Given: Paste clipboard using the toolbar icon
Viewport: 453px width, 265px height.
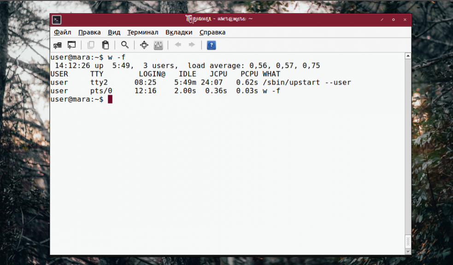Looking at the screenshot, I should (106, 45).
